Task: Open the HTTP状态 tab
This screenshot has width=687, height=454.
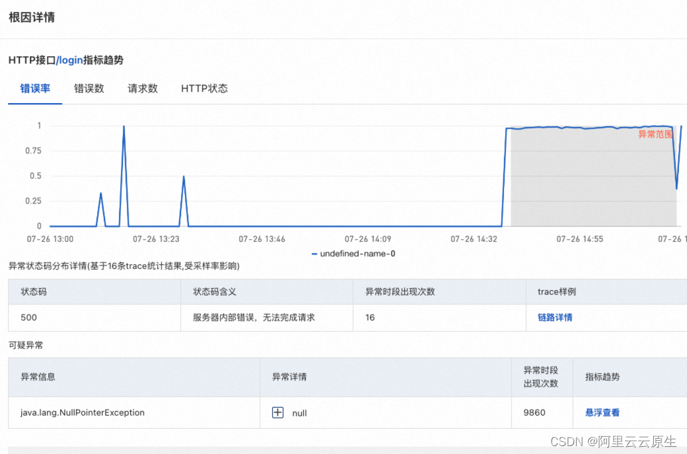Action: tap(204, 89)
